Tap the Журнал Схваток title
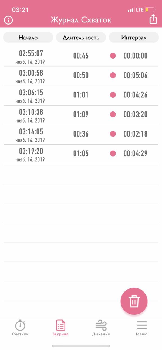The width and height of the screenshot is (162, 350). pyautogui.click(x=81, y=20)
